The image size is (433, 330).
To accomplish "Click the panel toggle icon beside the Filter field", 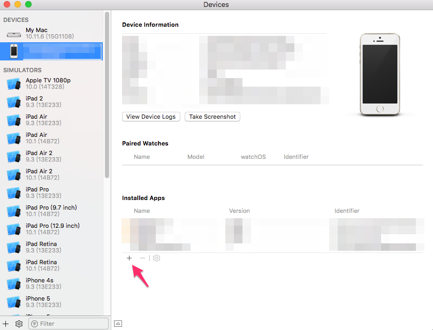I will pyautogui.click(x=117, y=324).
